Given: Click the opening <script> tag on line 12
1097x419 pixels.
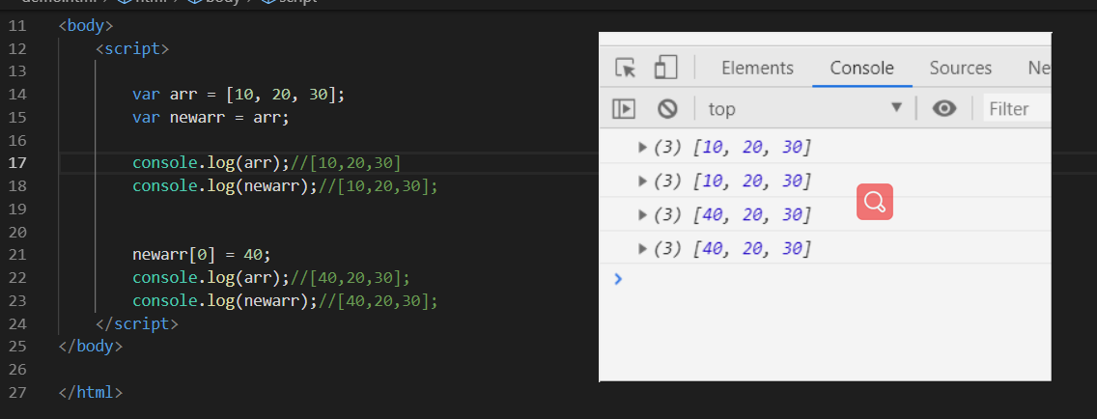Looking at the screenshot, I should tap(132, 49).
